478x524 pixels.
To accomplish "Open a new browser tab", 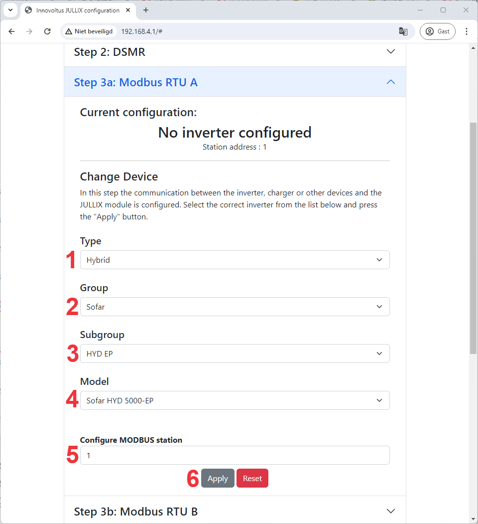I will 146,10.
